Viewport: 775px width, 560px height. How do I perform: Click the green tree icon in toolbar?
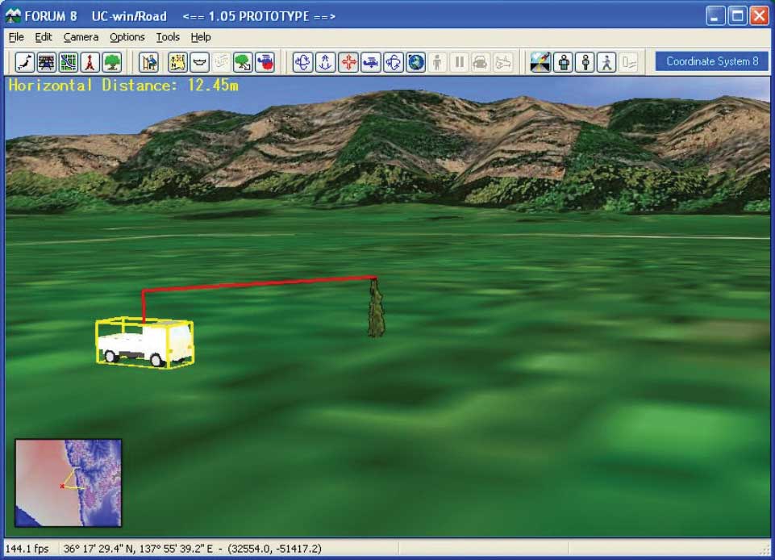pos(112,62)
